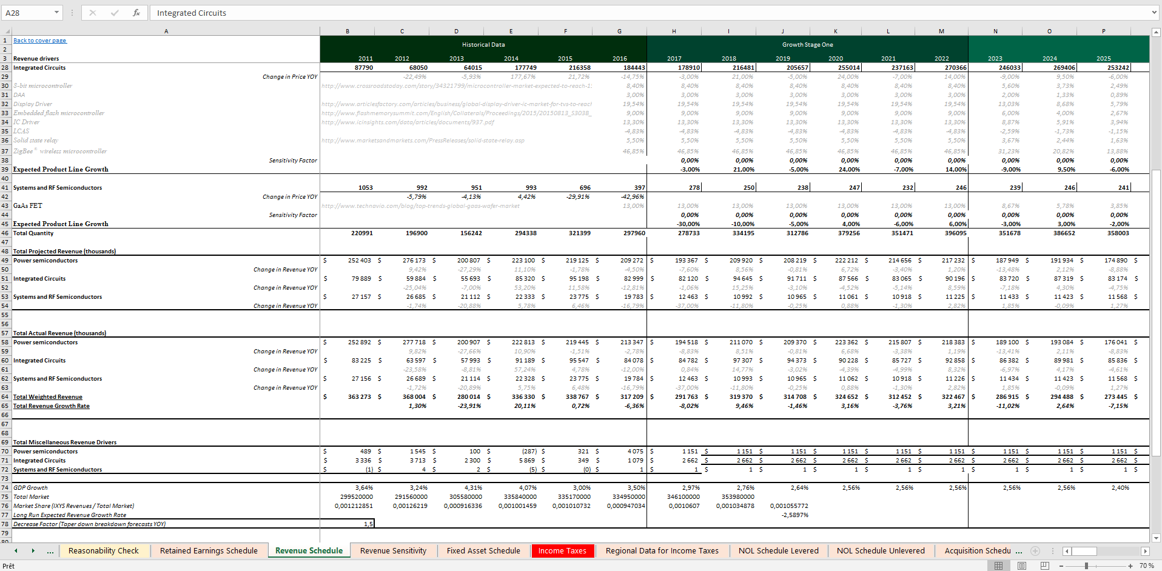The image size is (1162, 571).
Task: Click the next sheet navigation arrow
Action: click(x=33, y=551)
